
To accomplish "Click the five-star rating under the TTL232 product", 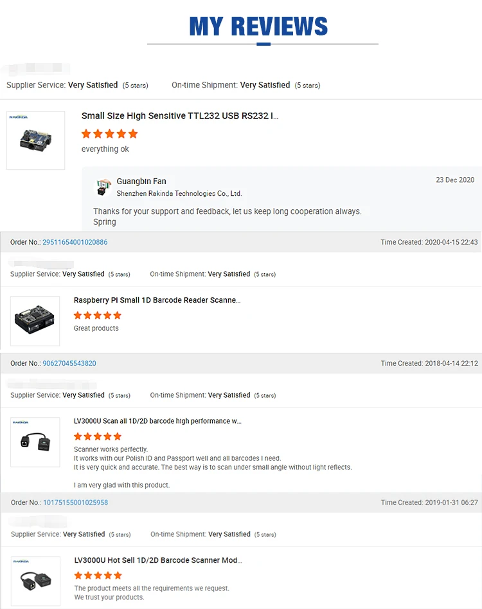I will pyautogui.click(x=109, y=134).
